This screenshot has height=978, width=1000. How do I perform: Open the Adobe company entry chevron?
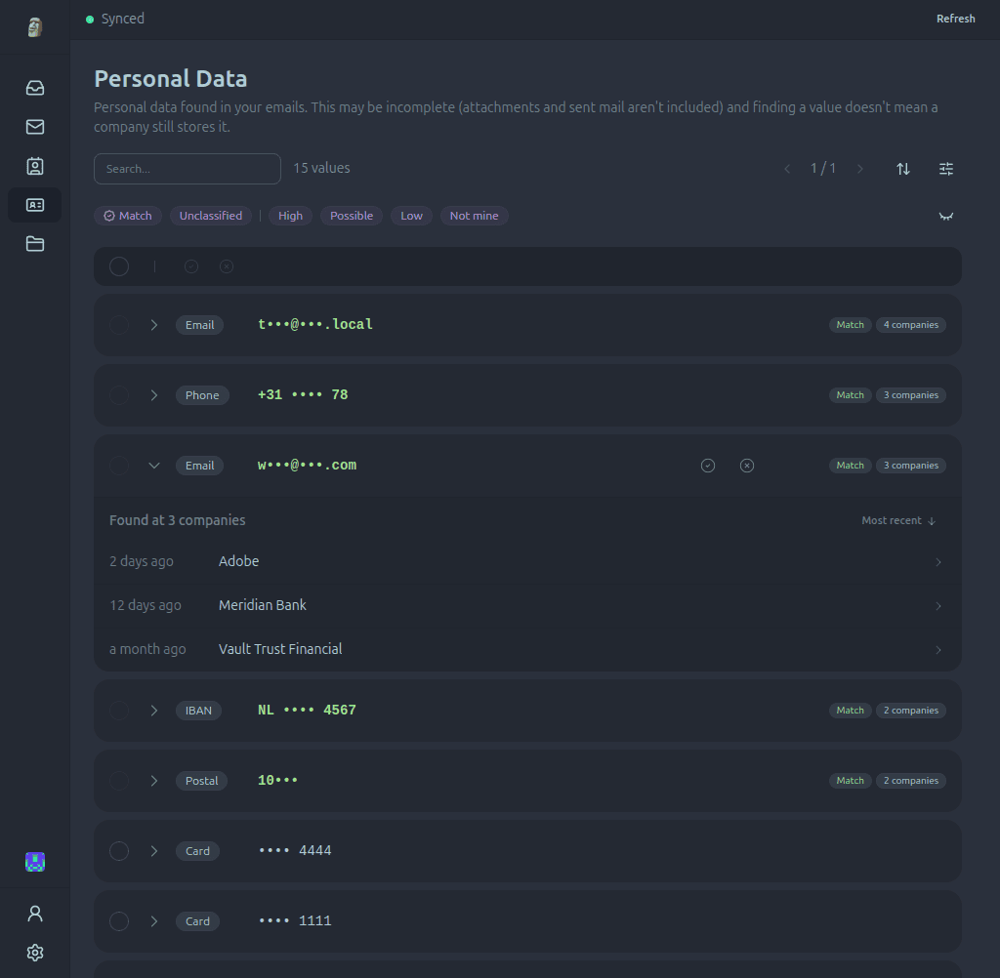938,562
